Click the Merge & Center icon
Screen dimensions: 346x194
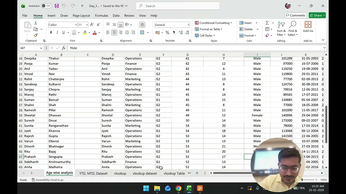[x=142, y=33]
